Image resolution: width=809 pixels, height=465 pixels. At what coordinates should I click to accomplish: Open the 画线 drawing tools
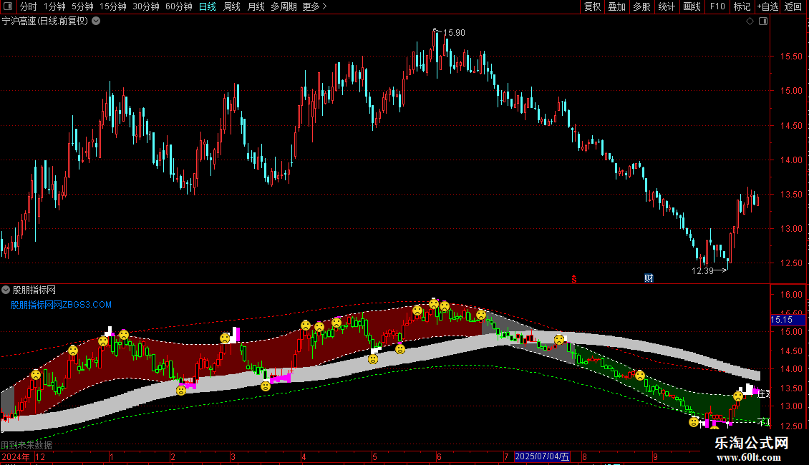point(692,6)
